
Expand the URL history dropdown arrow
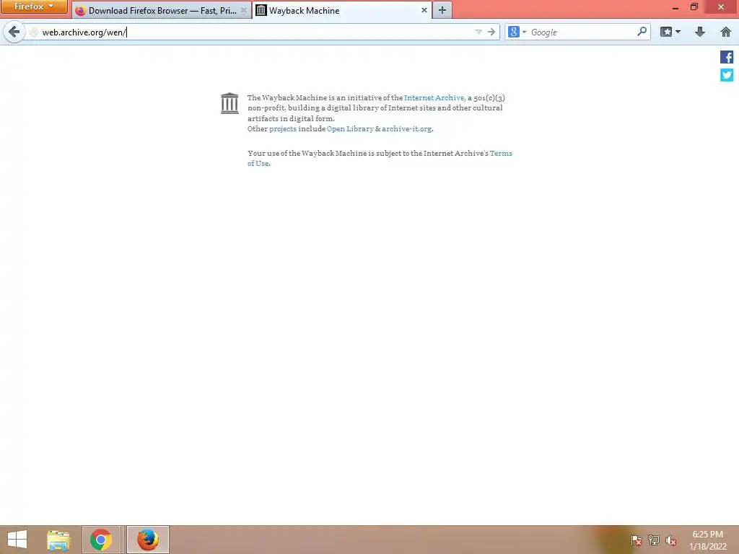478,32
